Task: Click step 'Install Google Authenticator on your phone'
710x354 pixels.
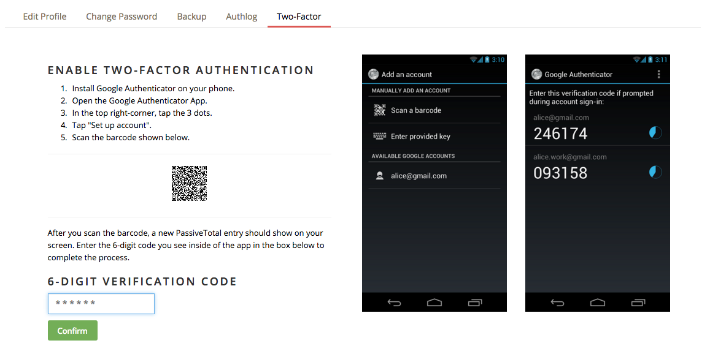Action: (x=153, y=89)
